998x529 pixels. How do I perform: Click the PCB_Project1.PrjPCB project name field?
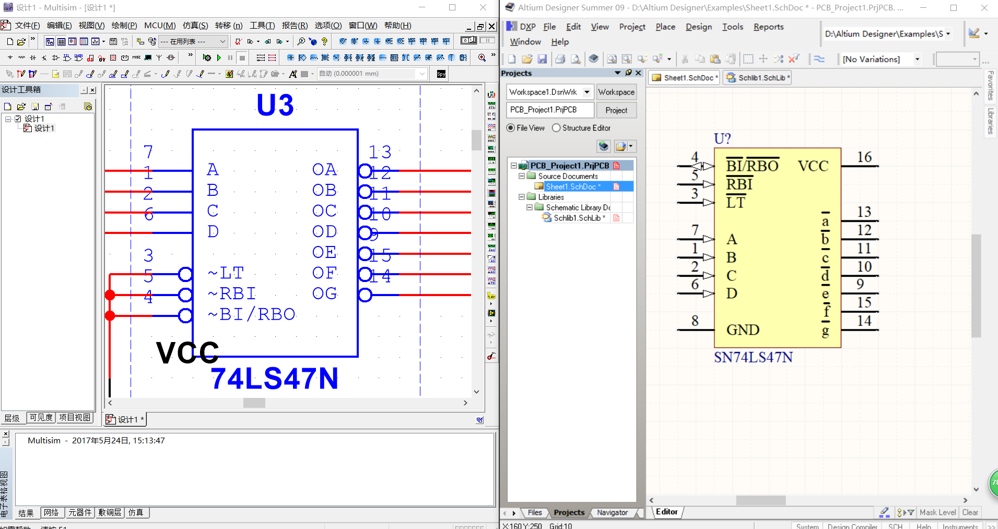[x=550, y=110]
